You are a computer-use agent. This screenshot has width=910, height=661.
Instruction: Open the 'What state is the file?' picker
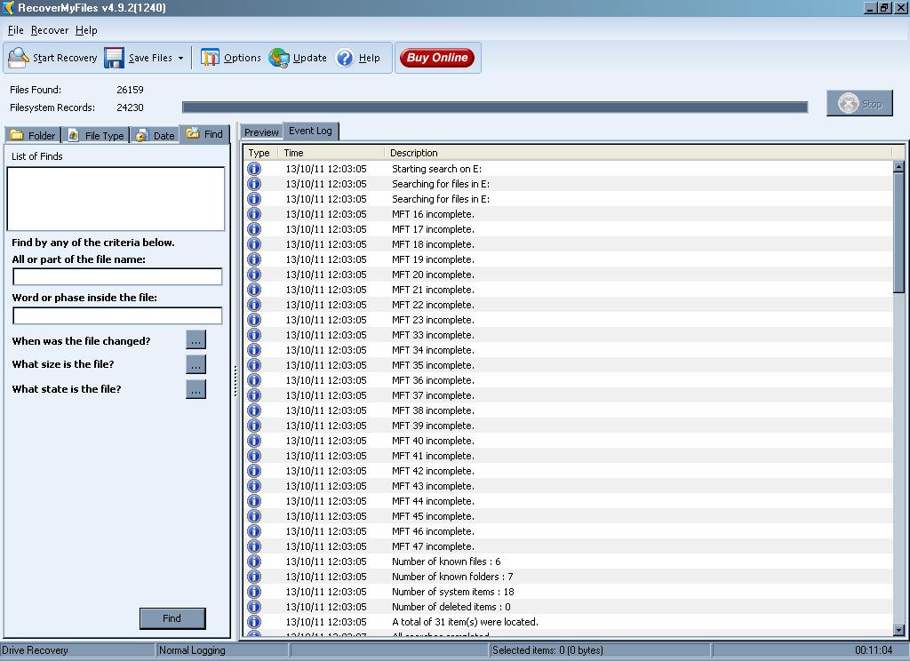click(x=196, y=389)
